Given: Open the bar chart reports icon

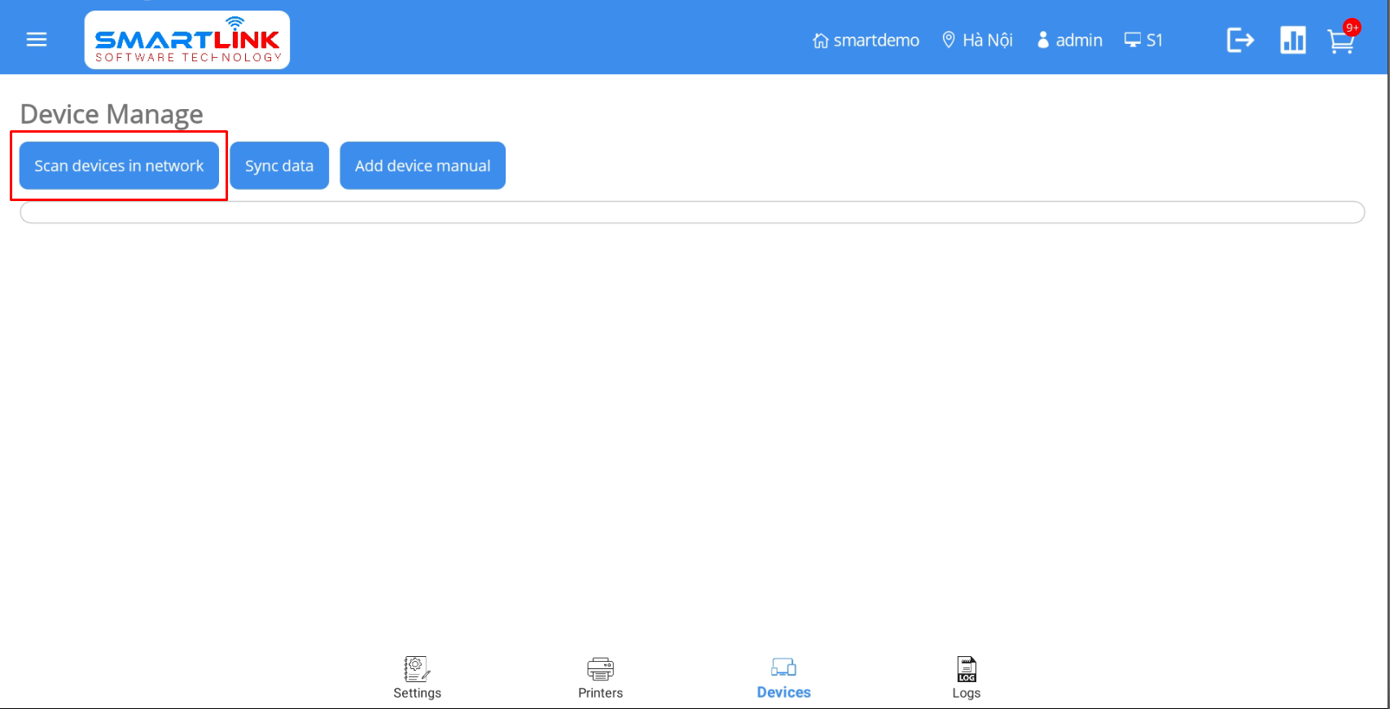Looking at the screenshot, I should point(1292,40).
